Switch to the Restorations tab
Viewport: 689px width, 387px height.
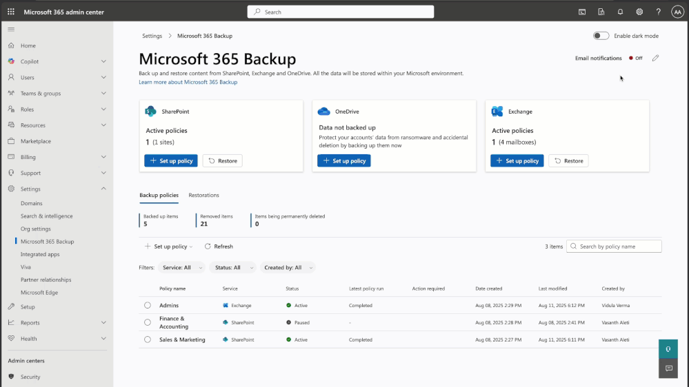coord(203,196)
